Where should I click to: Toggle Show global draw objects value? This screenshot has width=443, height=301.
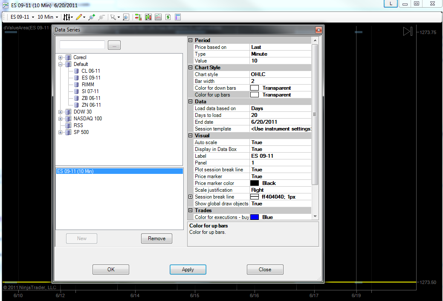coord(280,204)
